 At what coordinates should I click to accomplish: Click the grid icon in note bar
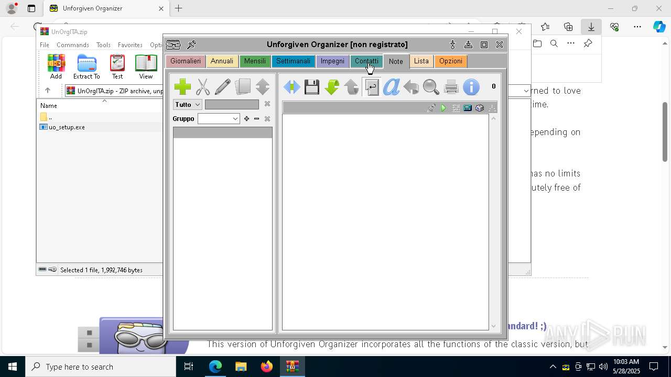pyautogui.click(x=456, y=108)
